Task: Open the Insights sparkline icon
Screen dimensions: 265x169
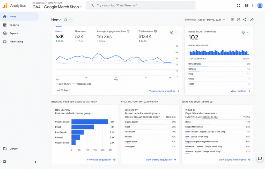Action: pos(252,20)
